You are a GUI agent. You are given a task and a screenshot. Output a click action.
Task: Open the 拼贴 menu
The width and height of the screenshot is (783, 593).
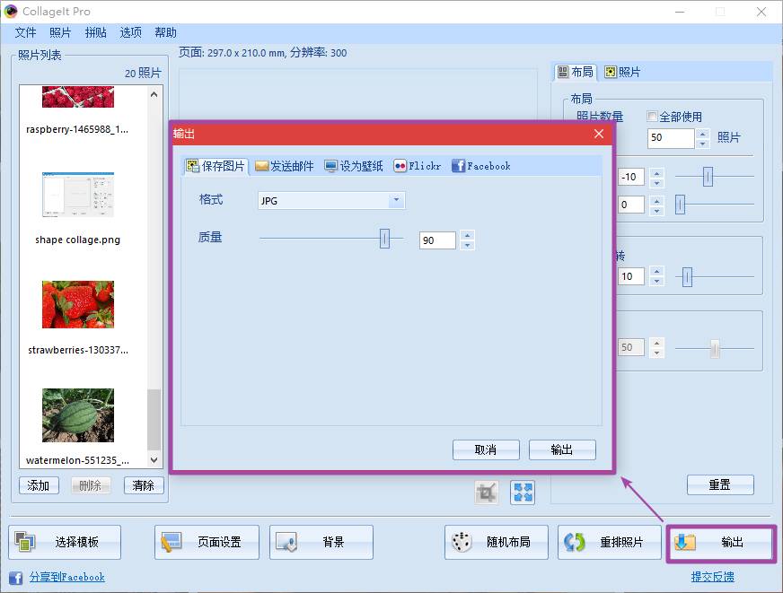pos(95,32)
